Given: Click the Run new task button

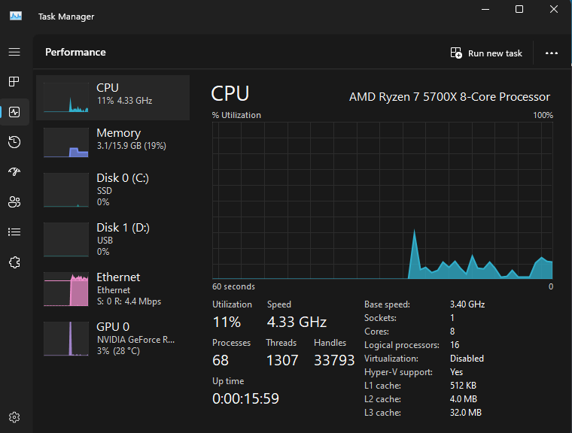Looking at the screenshot, I should (x=486, y=53).
